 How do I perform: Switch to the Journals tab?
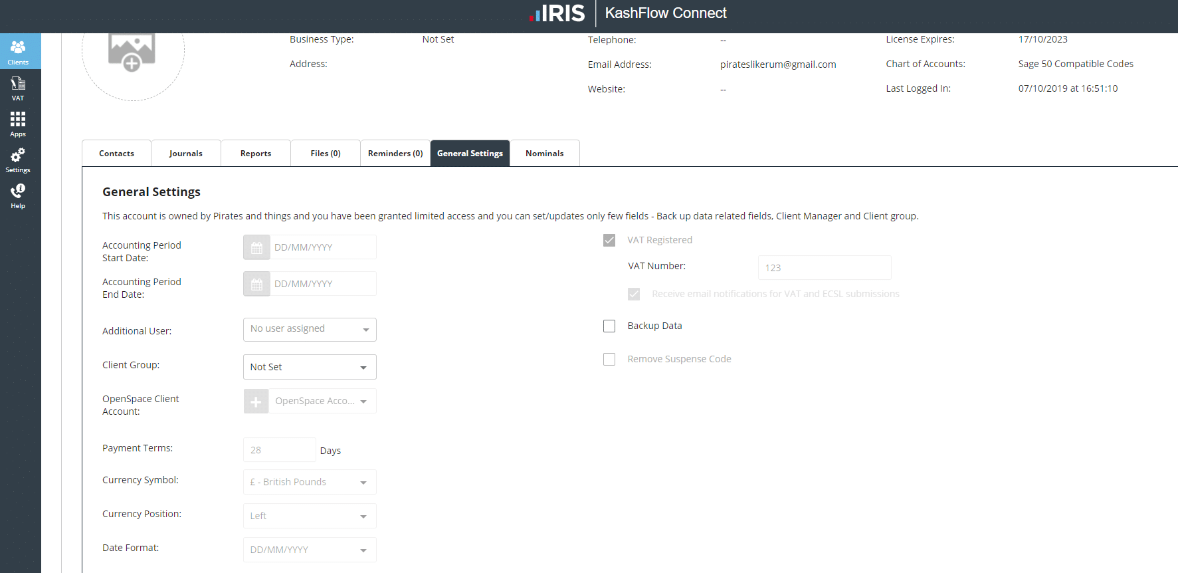(x=186, y=154)
